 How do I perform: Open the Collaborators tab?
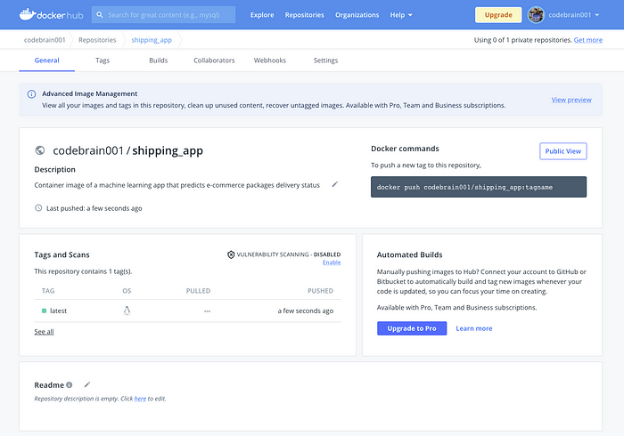pyautogui.click(x=214, y=61)
